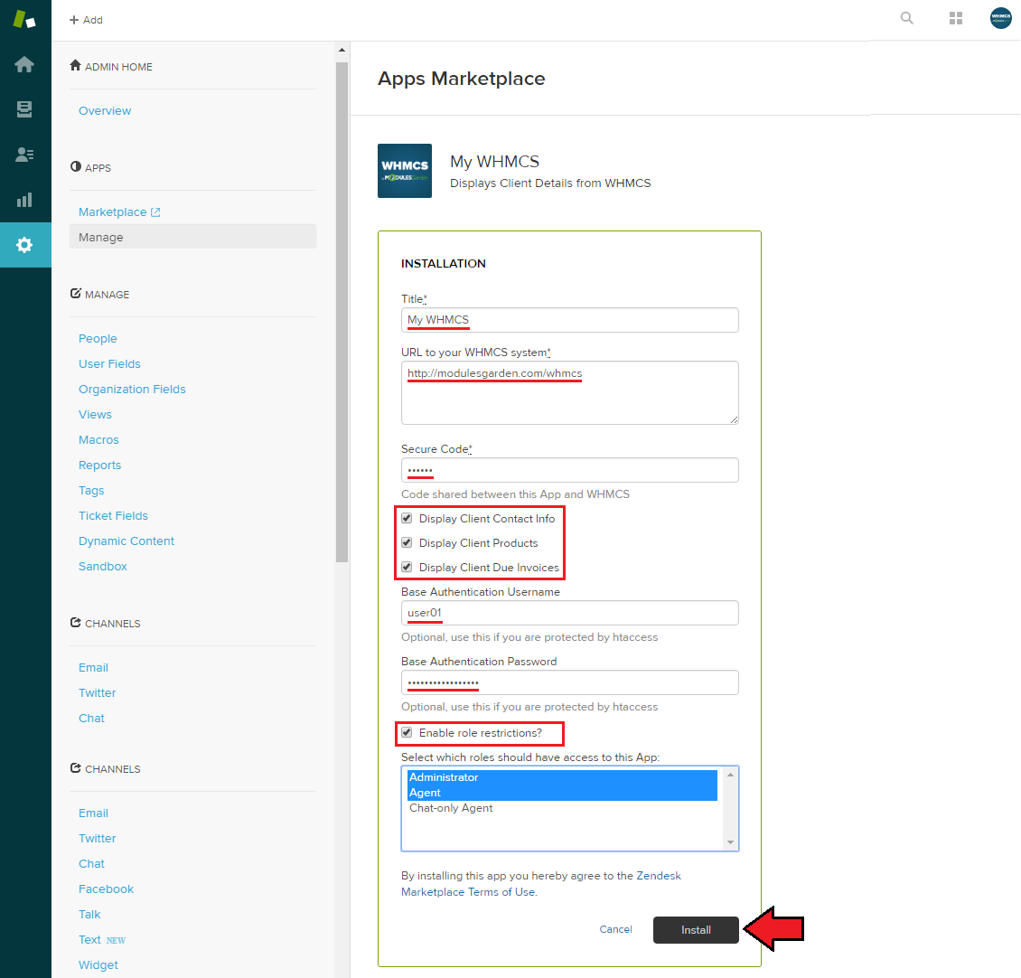Cancel the app installation
The image size is (1021, 978).
(616, 929)
